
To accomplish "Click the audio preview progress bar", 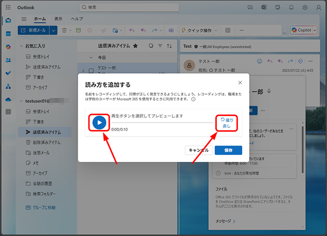I will coord(162,123).
